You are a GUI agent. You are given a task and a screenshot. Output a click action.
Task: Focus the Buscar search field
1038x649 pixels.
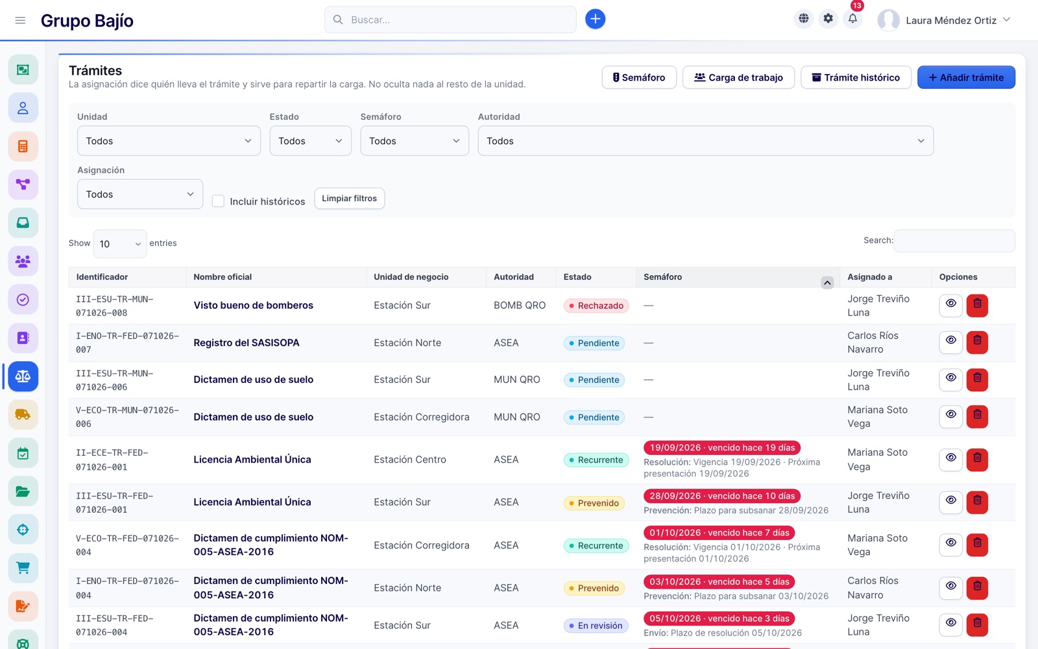coord(450,19)
